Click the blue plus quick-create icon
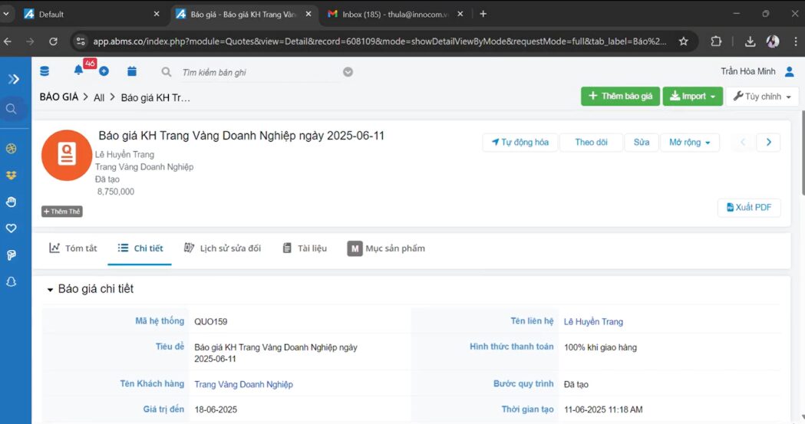The image size is (805, 424). click(x=104, y=71)
